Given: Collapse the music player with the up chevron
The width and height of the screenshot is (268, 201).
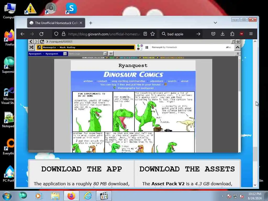Looking at the screenshot, I should tap(238, 47).
